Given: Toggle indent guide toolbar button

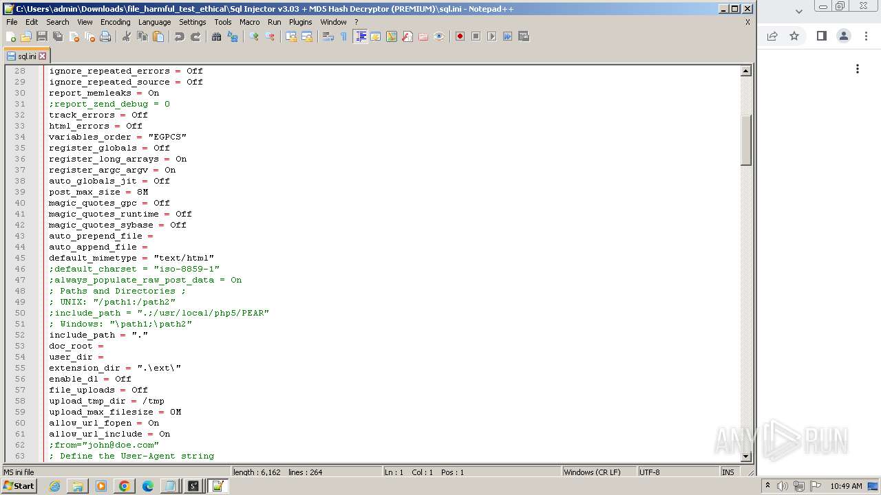Looking at the screenshot, I should tap(360, 36).
